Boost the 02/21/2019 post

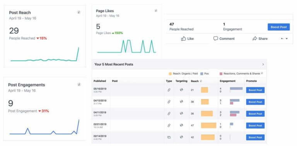pyautogui.click(x=255, y=126)
